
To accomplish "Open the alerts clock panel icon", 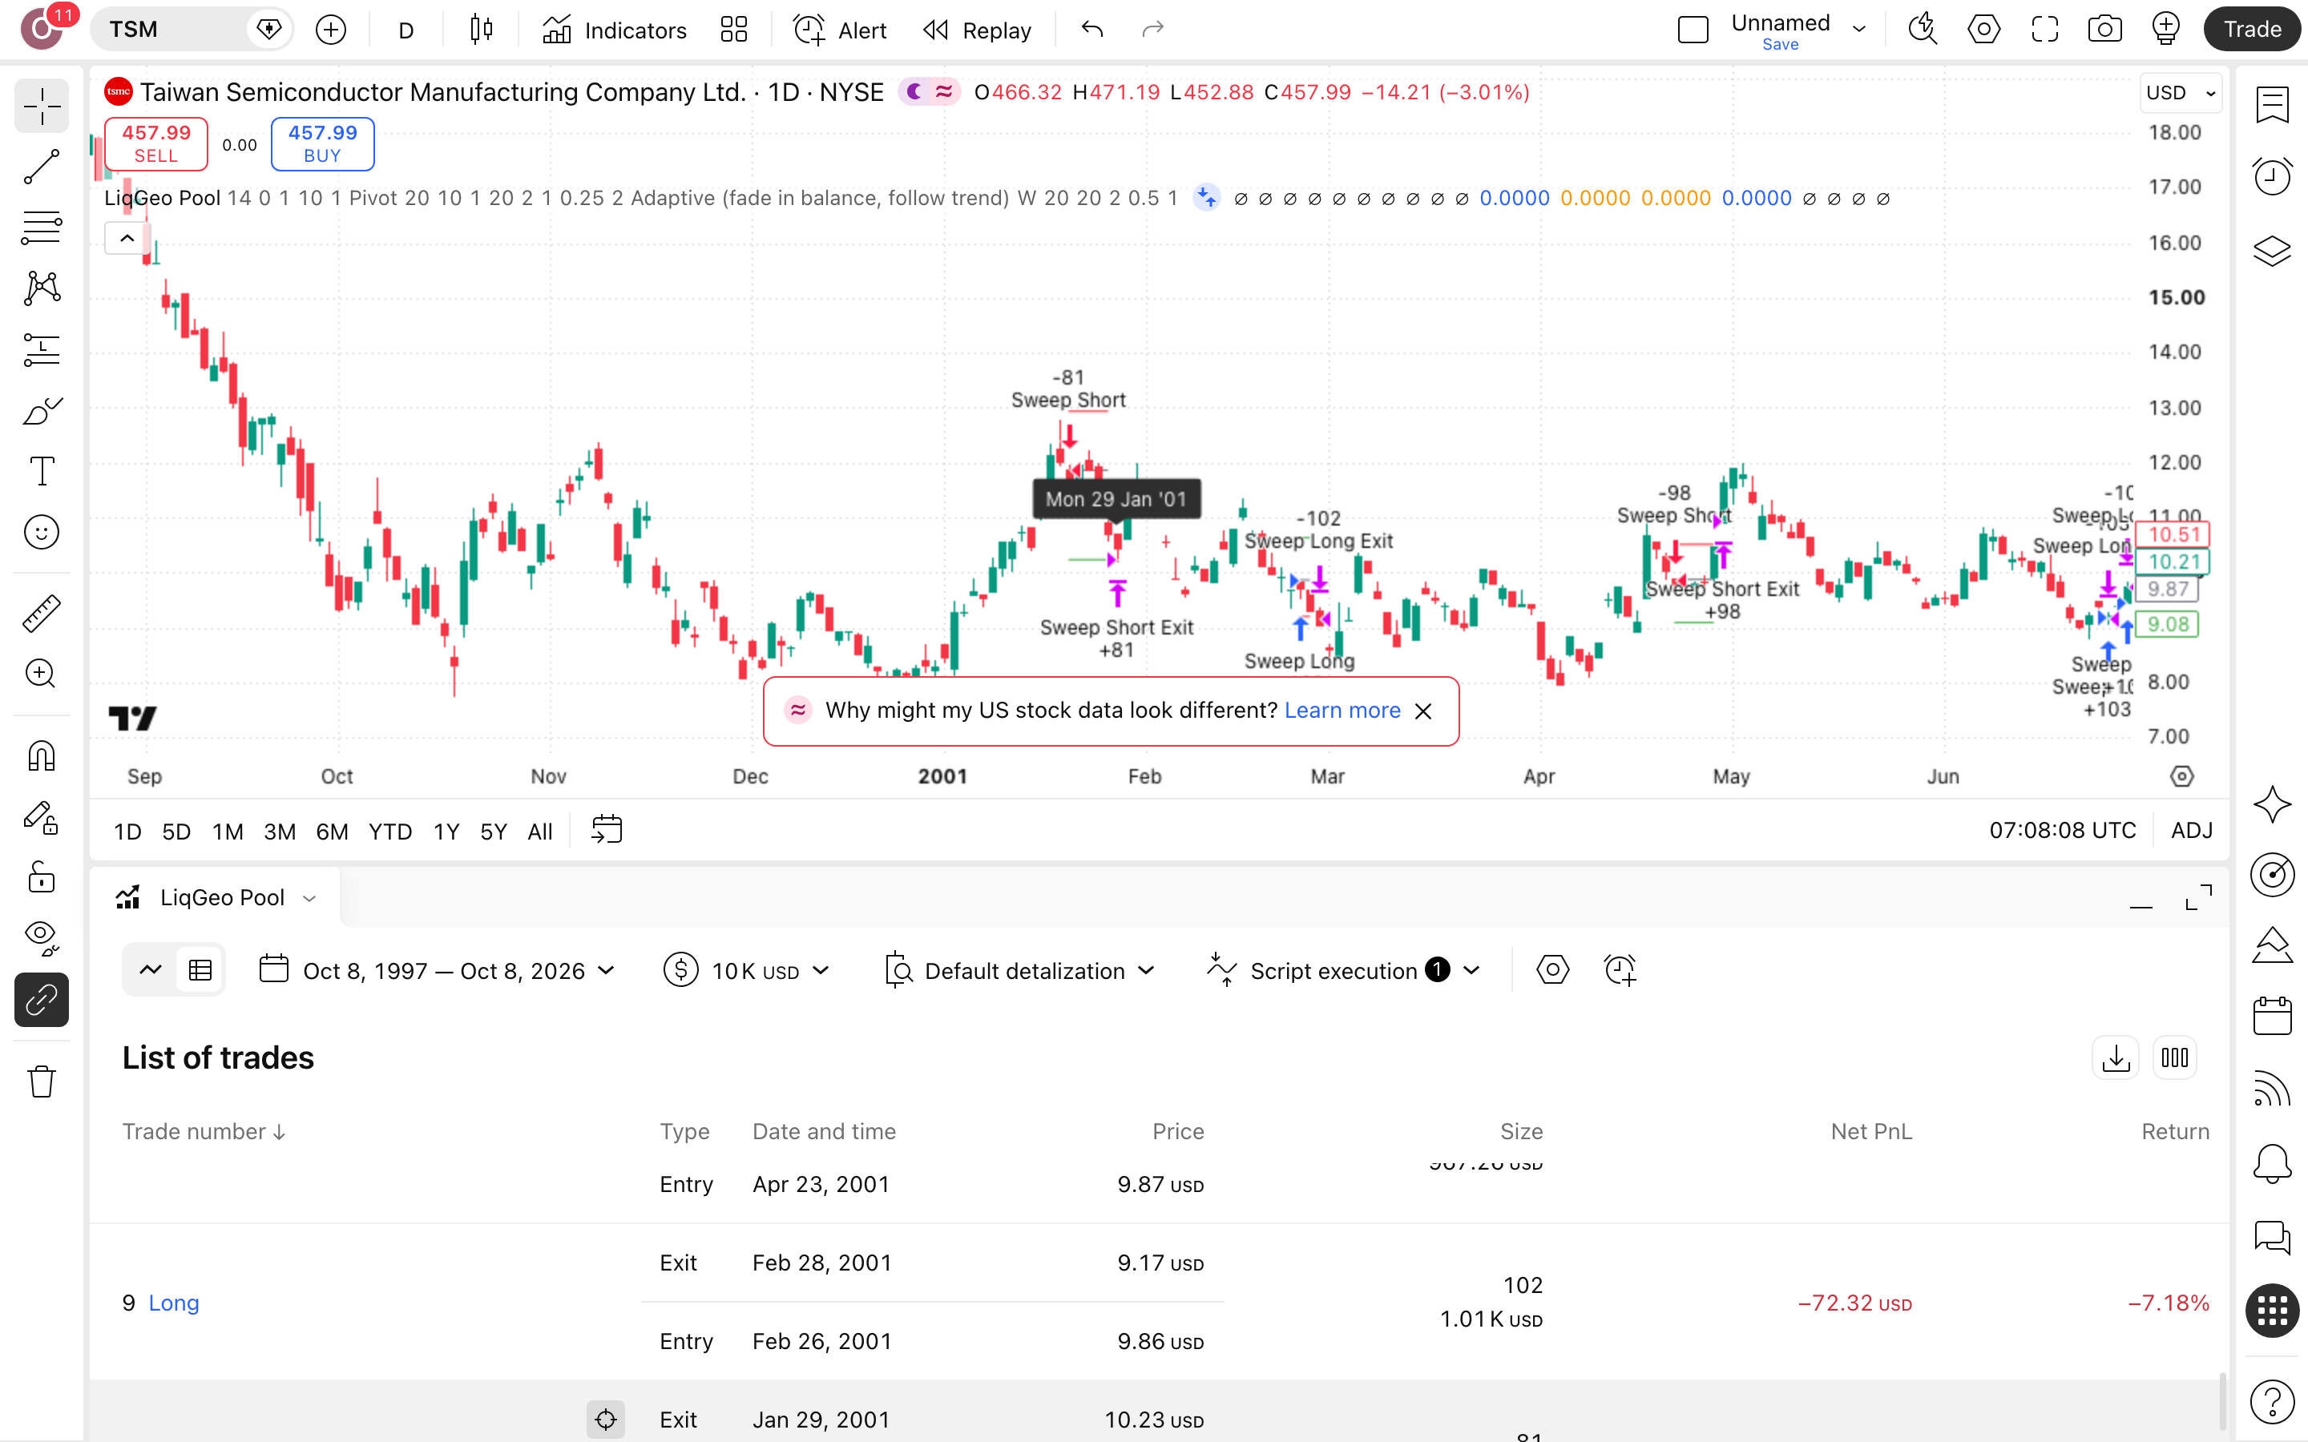I will click(x=2273, y=176).
